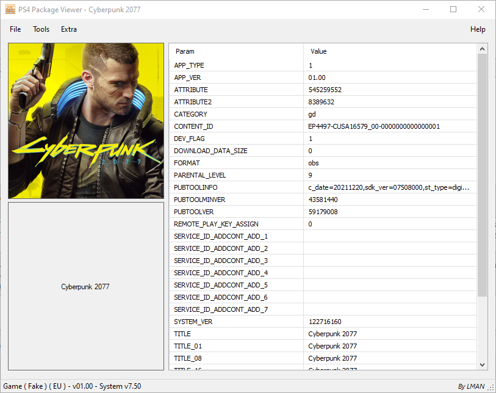Minimize the PS4 Package Viewer window
Viewport: 496px width, 393px height.
(x=425, y=10)
